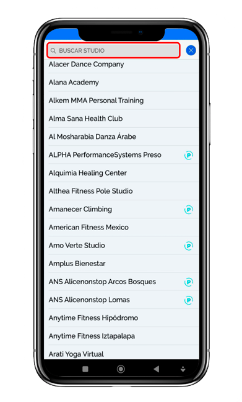
Task: Tap the Android back triangle button
Action: coord(157,369)
